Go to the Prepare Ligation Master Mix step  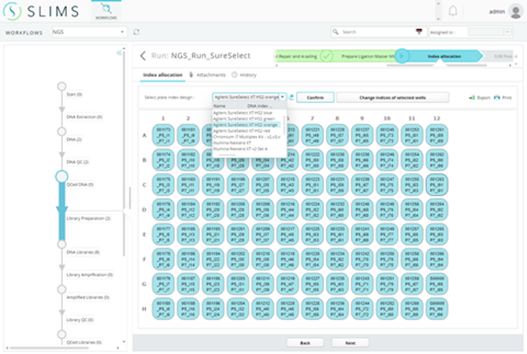(366, 57)
